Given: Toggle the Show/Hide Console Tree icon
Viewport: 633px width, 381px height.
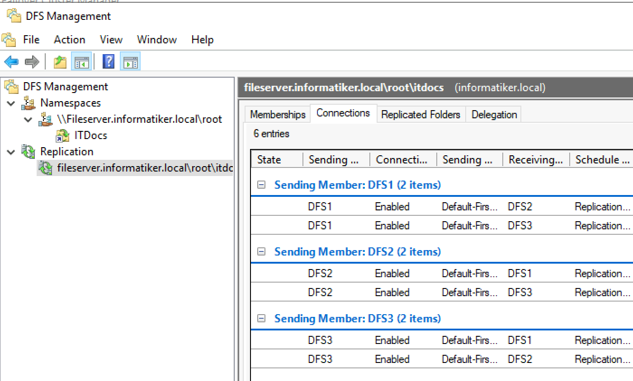Looking at the screenshot, I should (82, 62).
